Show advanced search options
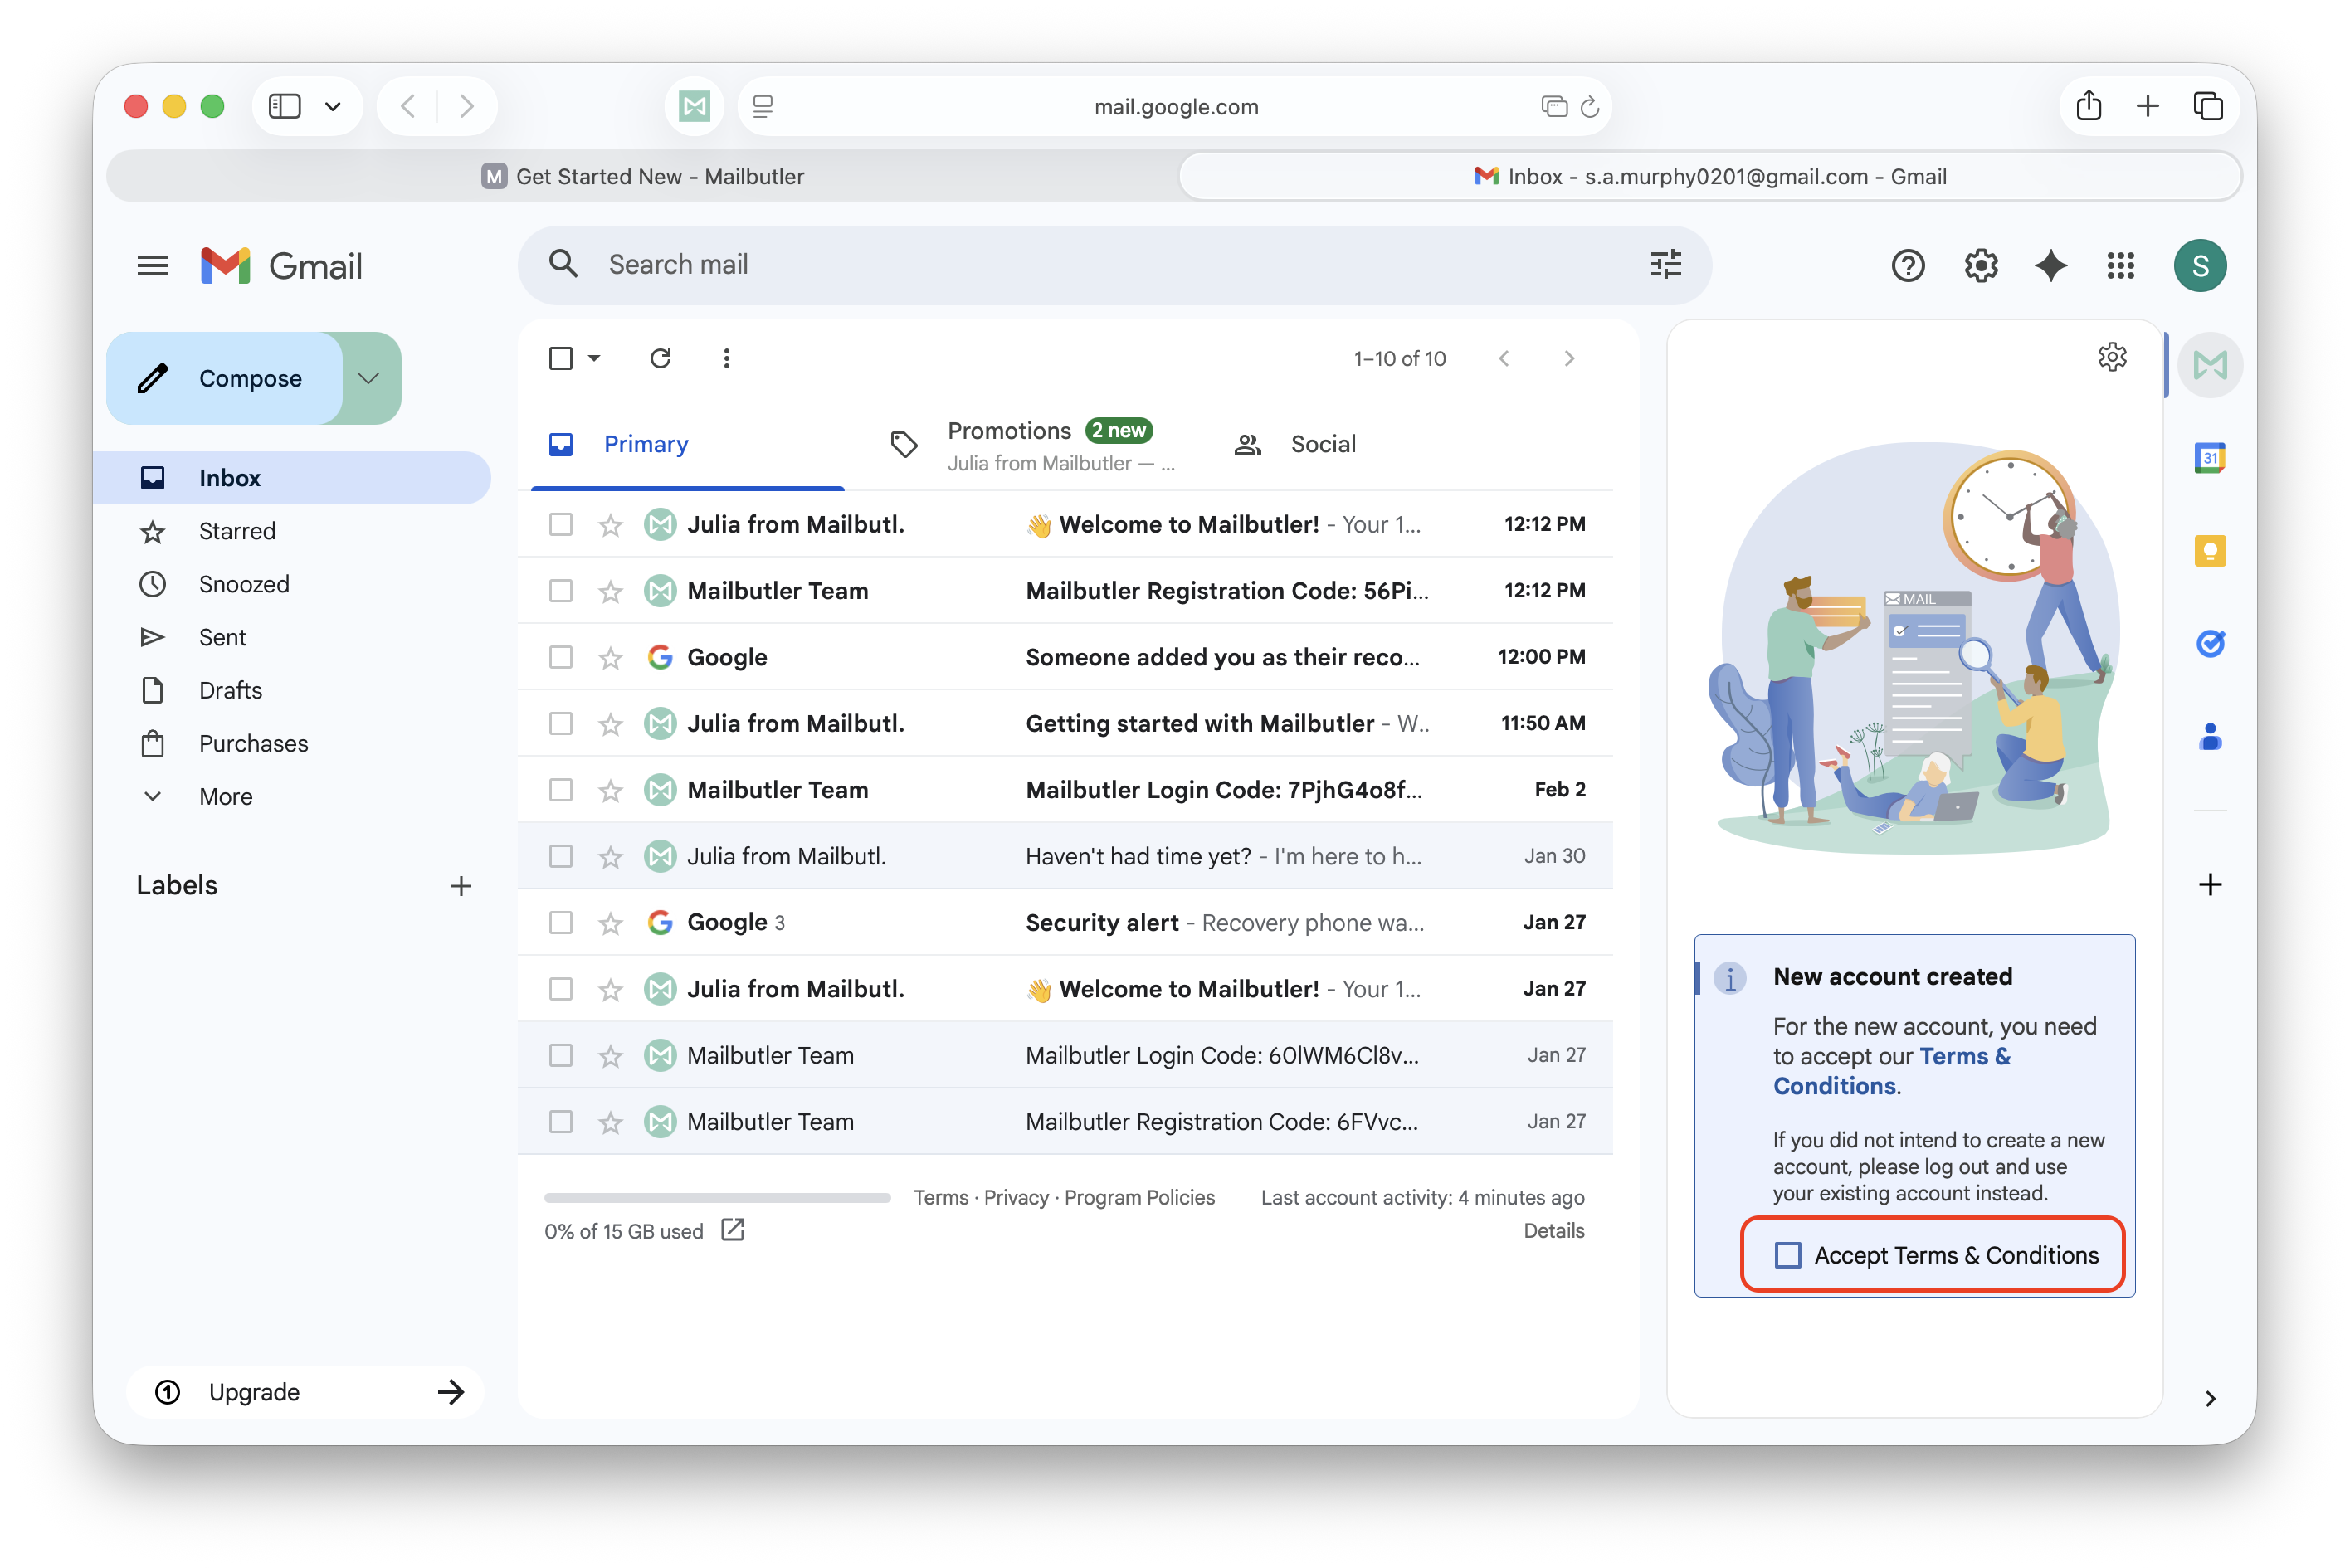 pyautogui.click(x=1665, y=264)
